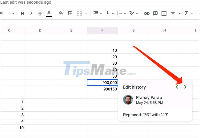The image size is (200, 138).
Task: Expand the functions dropdown arrow
Action: click(192, 14)
